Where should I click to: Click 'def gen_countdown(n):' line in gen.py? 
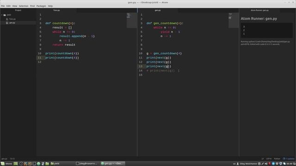pos(165,23)
